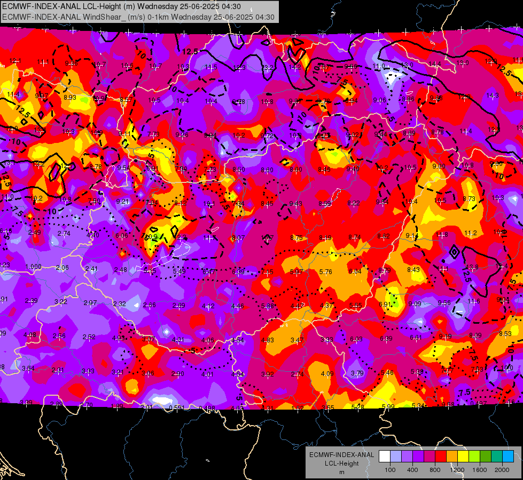The height and width of the screenshot is (480, 523).
Task: Click the wind shear value 8.09
Action: click(475, 335)
